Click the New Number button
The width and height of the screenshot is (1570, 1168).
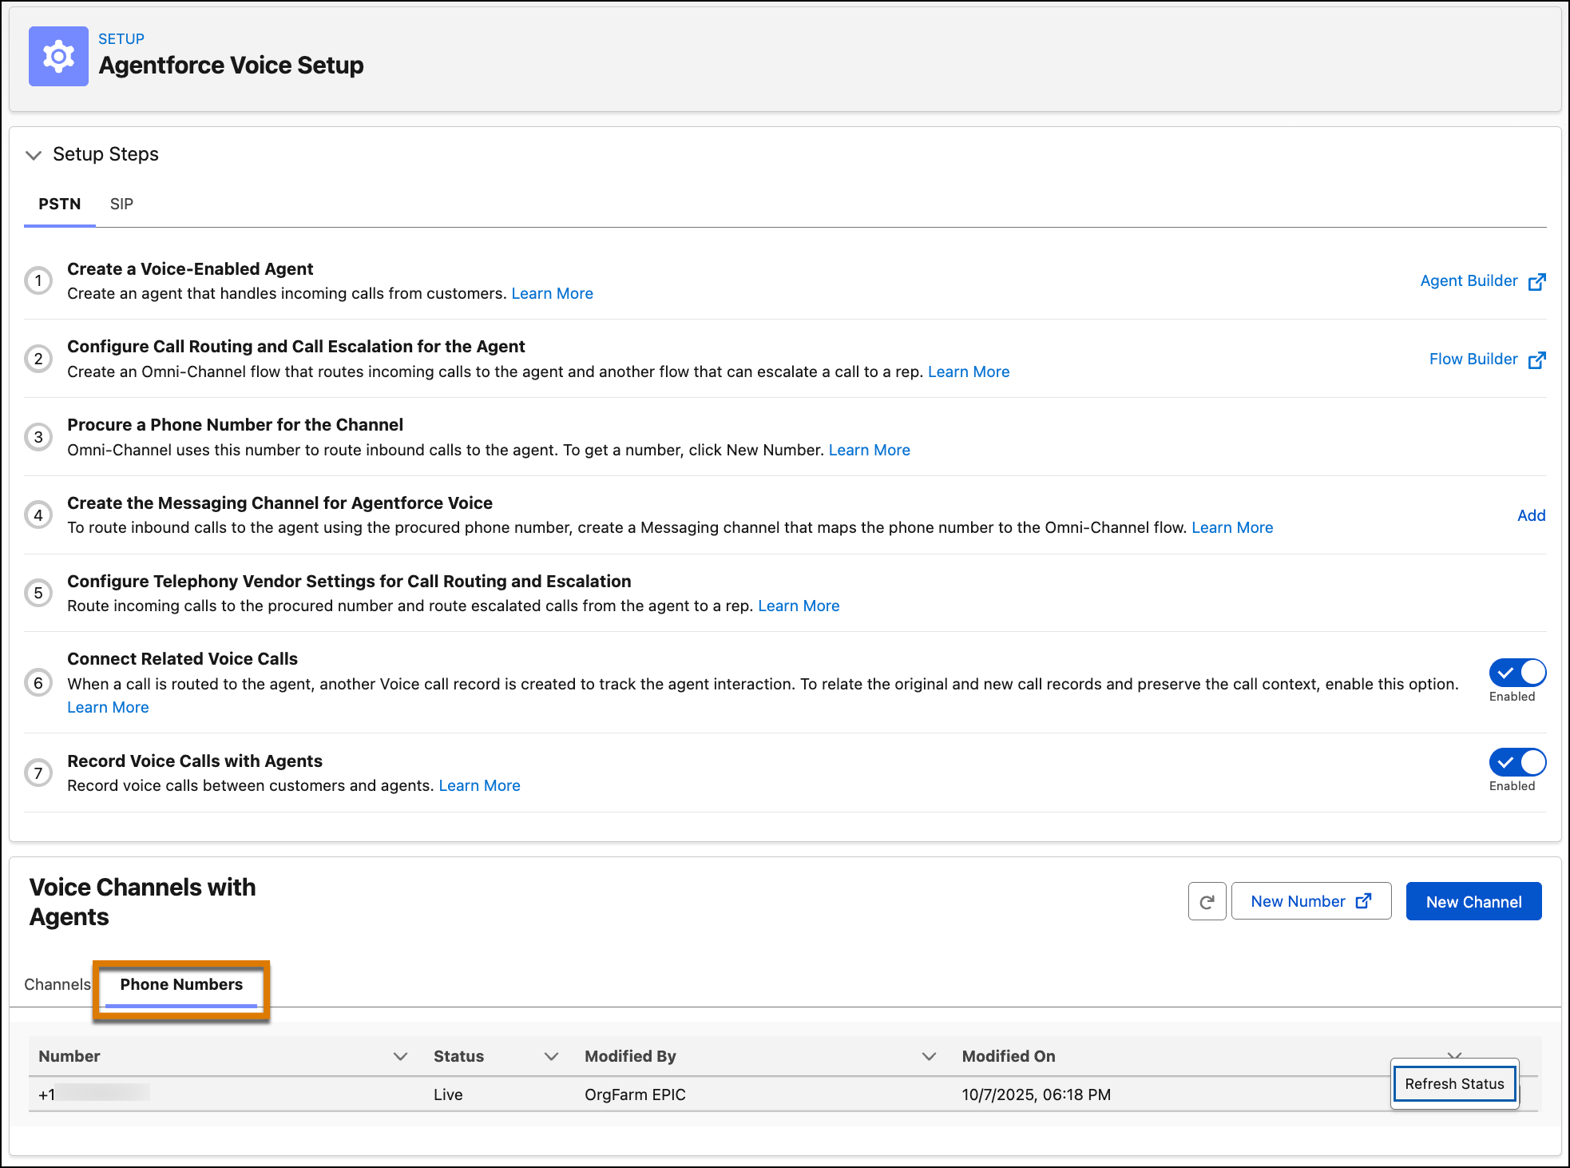coord(1311,901)
